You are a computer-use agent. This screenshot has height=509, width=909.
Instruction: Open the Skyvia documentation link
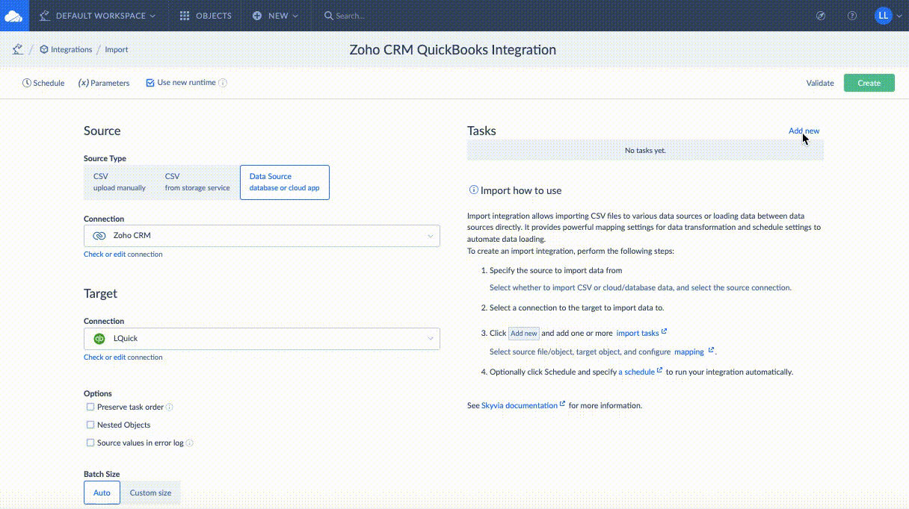point(523,405)
